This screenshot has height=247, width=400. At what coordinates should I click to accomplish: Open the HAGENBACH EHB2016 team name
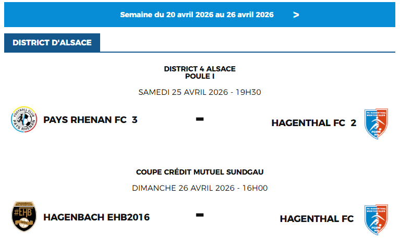(96, 217)
